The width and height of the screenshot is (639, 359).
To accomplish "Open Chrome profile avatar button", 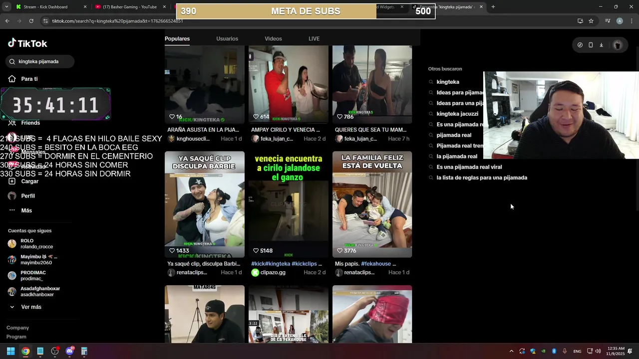I will [620, 21].
